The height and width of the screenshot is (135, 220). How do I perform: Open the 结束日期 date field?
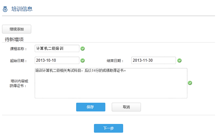(153, 60)
